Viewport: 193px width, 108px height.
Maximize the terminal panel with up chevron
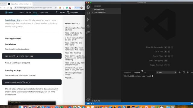[192, 72]
